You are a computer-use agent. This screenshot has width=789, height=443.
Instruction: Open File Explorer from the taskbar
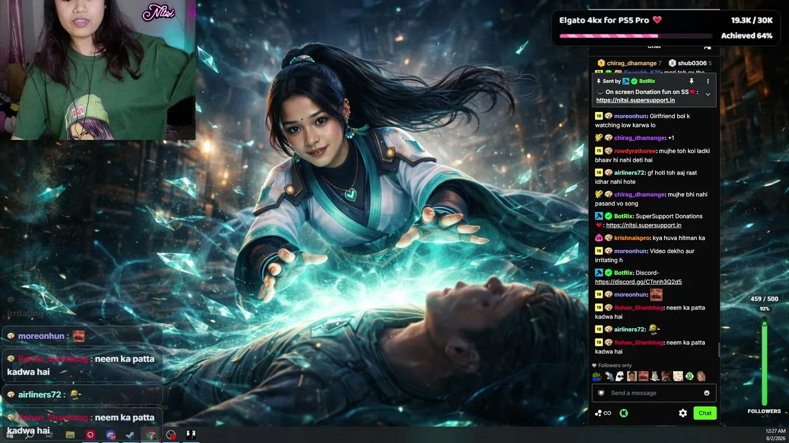point(70,434)
